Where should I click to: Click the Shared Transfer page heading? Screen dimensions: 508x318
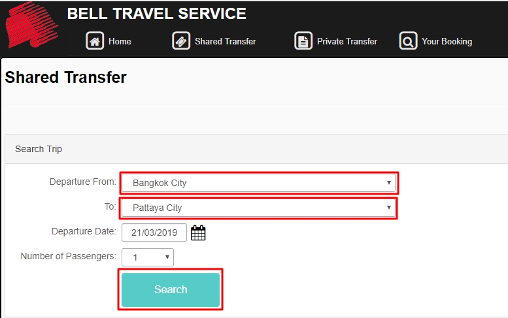point(65,78)
